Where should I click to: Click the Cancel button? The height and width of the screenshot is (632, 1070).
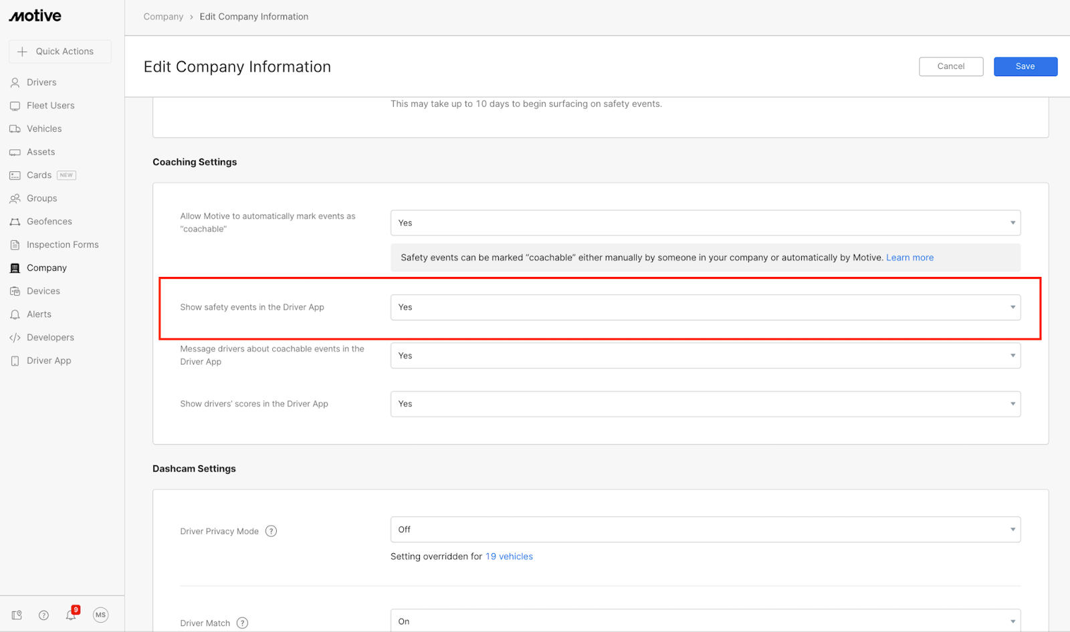tap(951, 66)
